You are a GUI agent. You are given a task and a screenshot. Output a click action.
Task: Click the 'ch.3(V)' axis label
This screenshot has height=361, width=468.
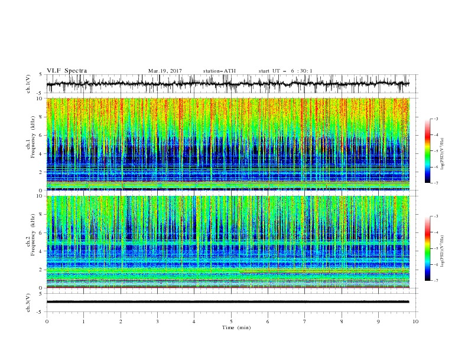pyautogui.click(x=28, y=303)
